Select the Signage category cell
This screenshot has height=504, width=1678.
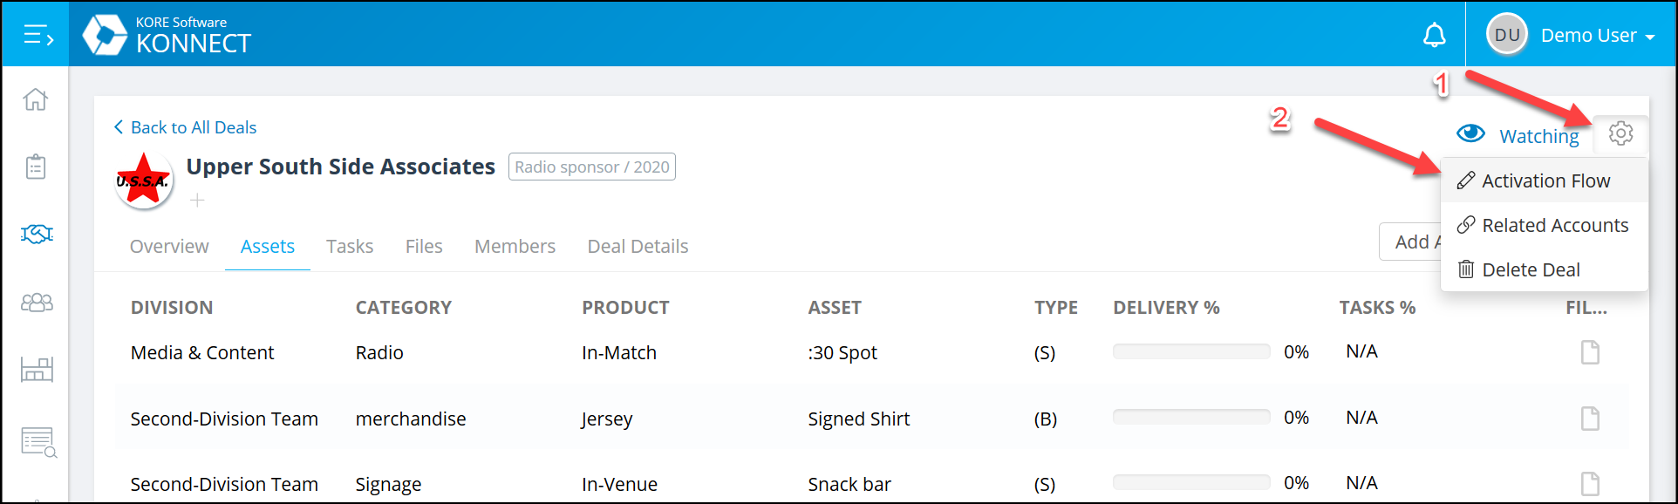(388, 485)
